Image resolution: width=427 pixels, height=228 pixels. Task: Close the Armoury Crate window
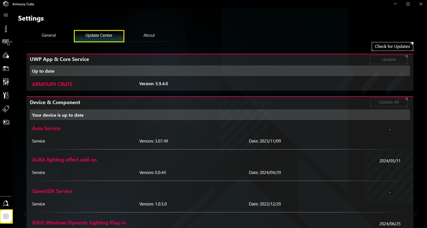[x=421, y=4]
